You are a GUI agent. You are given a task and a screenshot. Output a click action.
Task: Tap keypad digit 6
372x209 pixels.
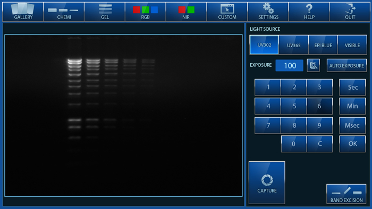[x=319, y=106]
